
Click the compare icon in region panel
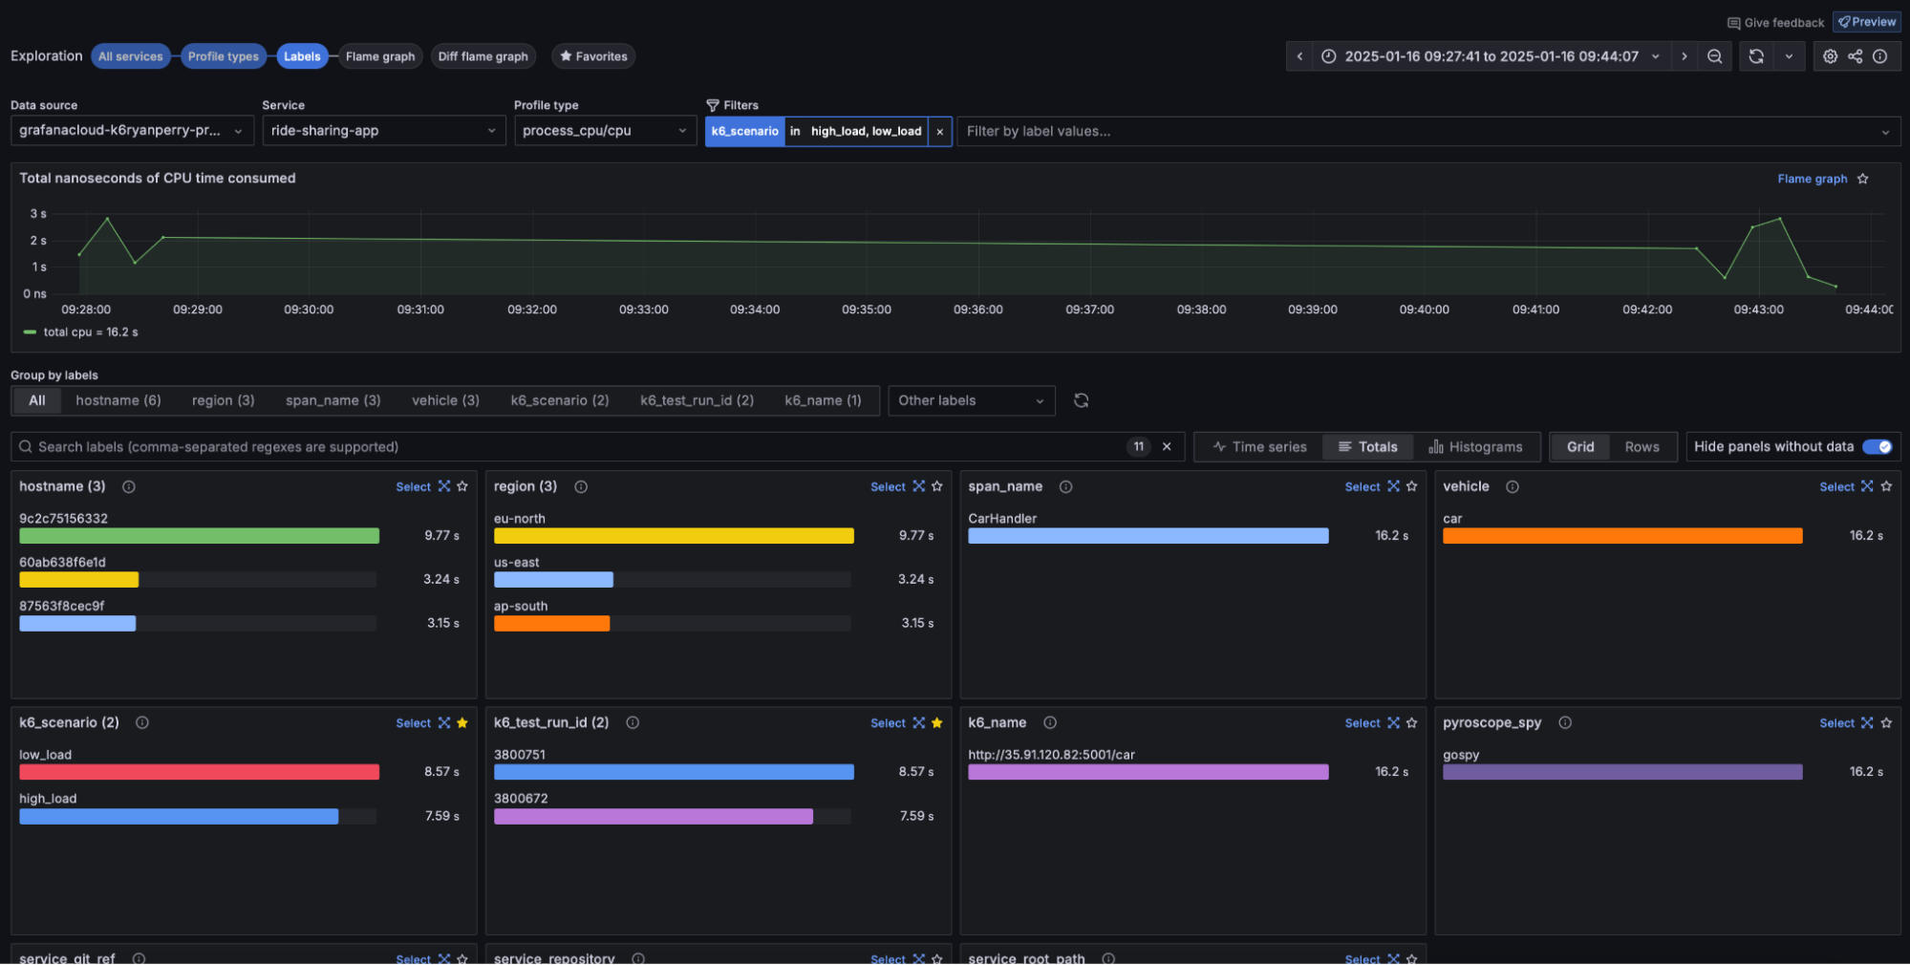(918, 486)
